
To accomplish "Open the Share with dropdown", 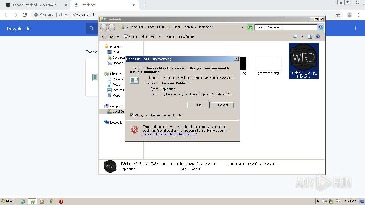I will click(x=151, y=37).
